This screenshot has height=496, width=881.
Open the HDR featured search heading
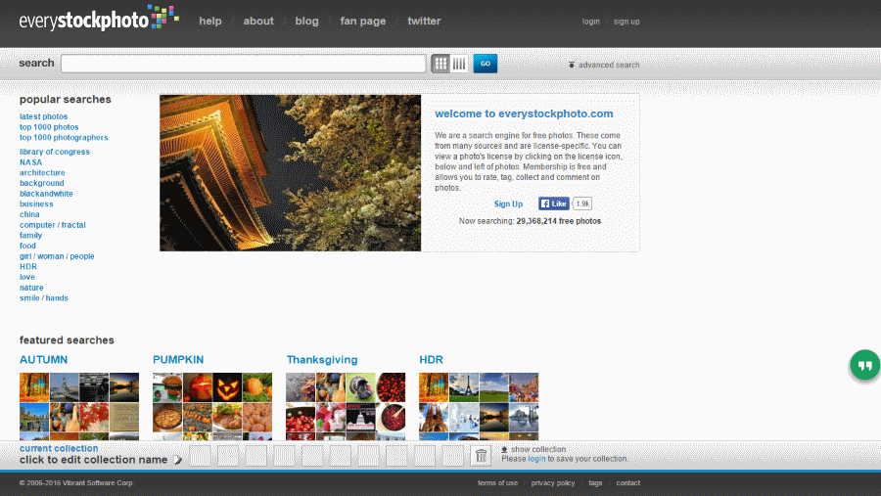click(x=431, y=359)
